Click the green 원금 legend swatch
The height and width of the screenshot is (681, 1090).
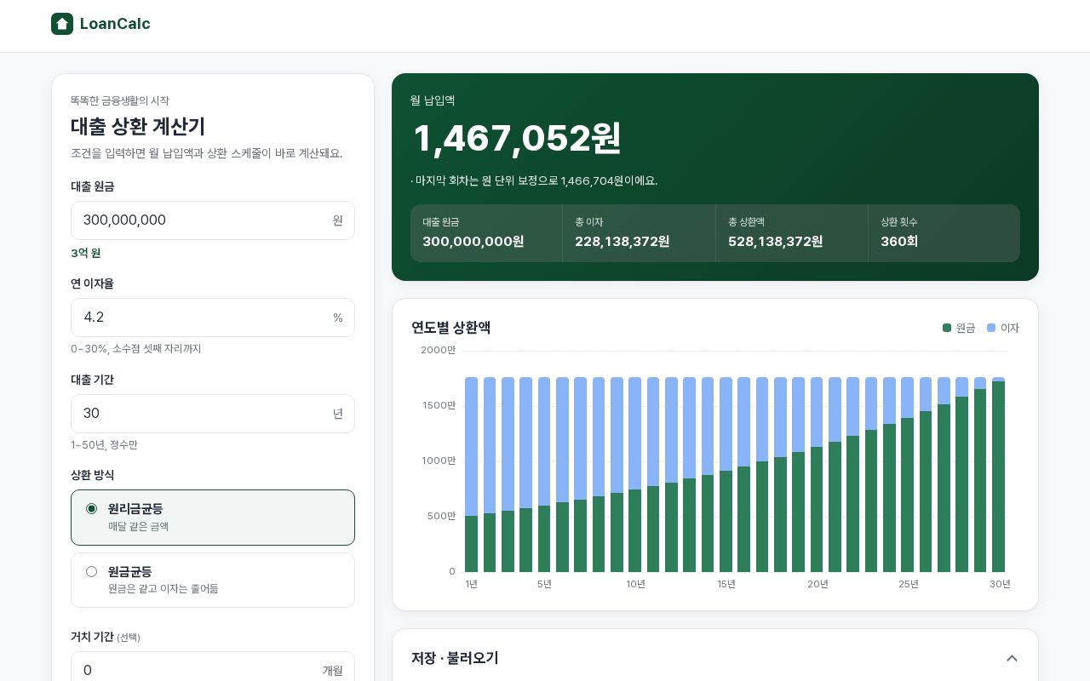[947, 328]
